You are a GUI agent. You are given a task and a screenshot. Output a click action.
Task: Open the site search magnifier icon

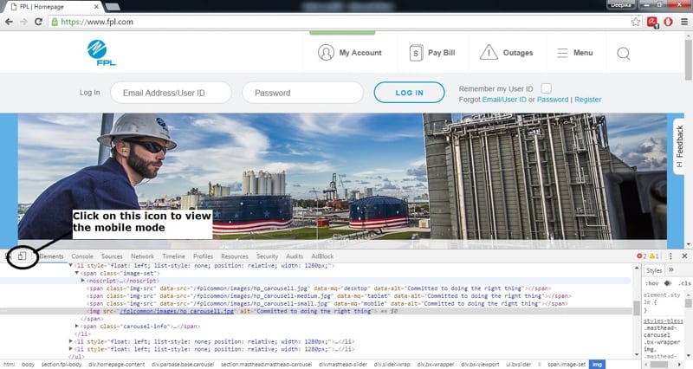(624, 54)
